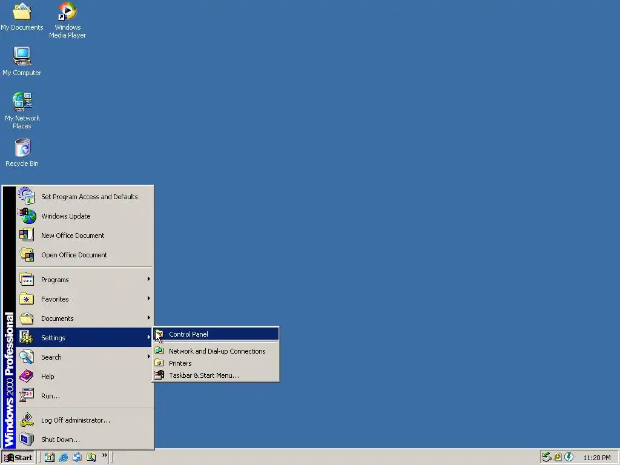The height and width of the screenshot is (465, 620).
Task: Open the Printers folder entry
Action: point(216,363)
